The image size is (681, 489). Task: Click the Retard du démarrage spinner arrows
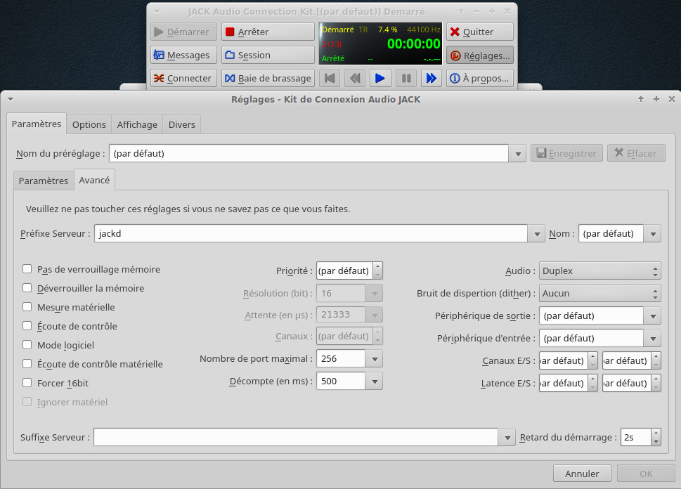pos(656,437)
